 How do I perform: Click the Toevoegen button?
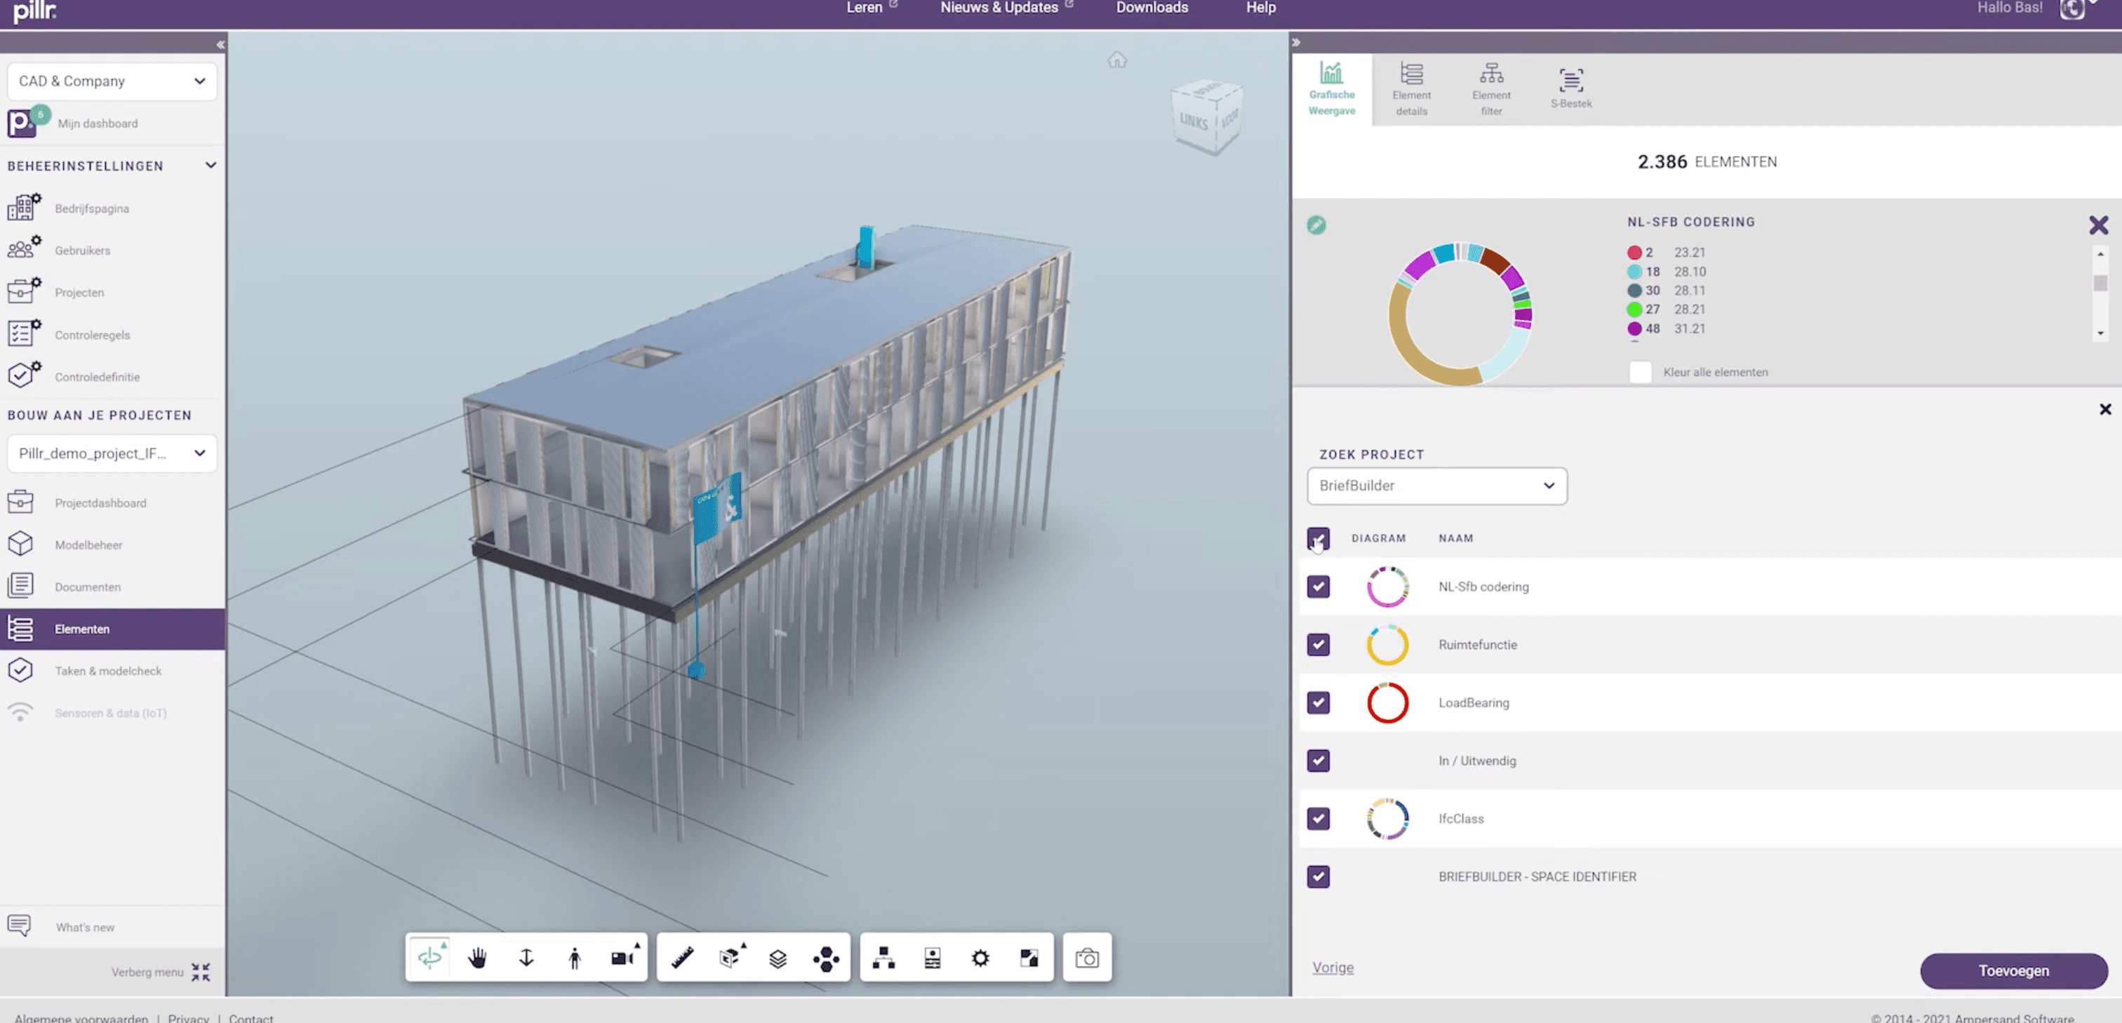click(x=2013, y=970)
